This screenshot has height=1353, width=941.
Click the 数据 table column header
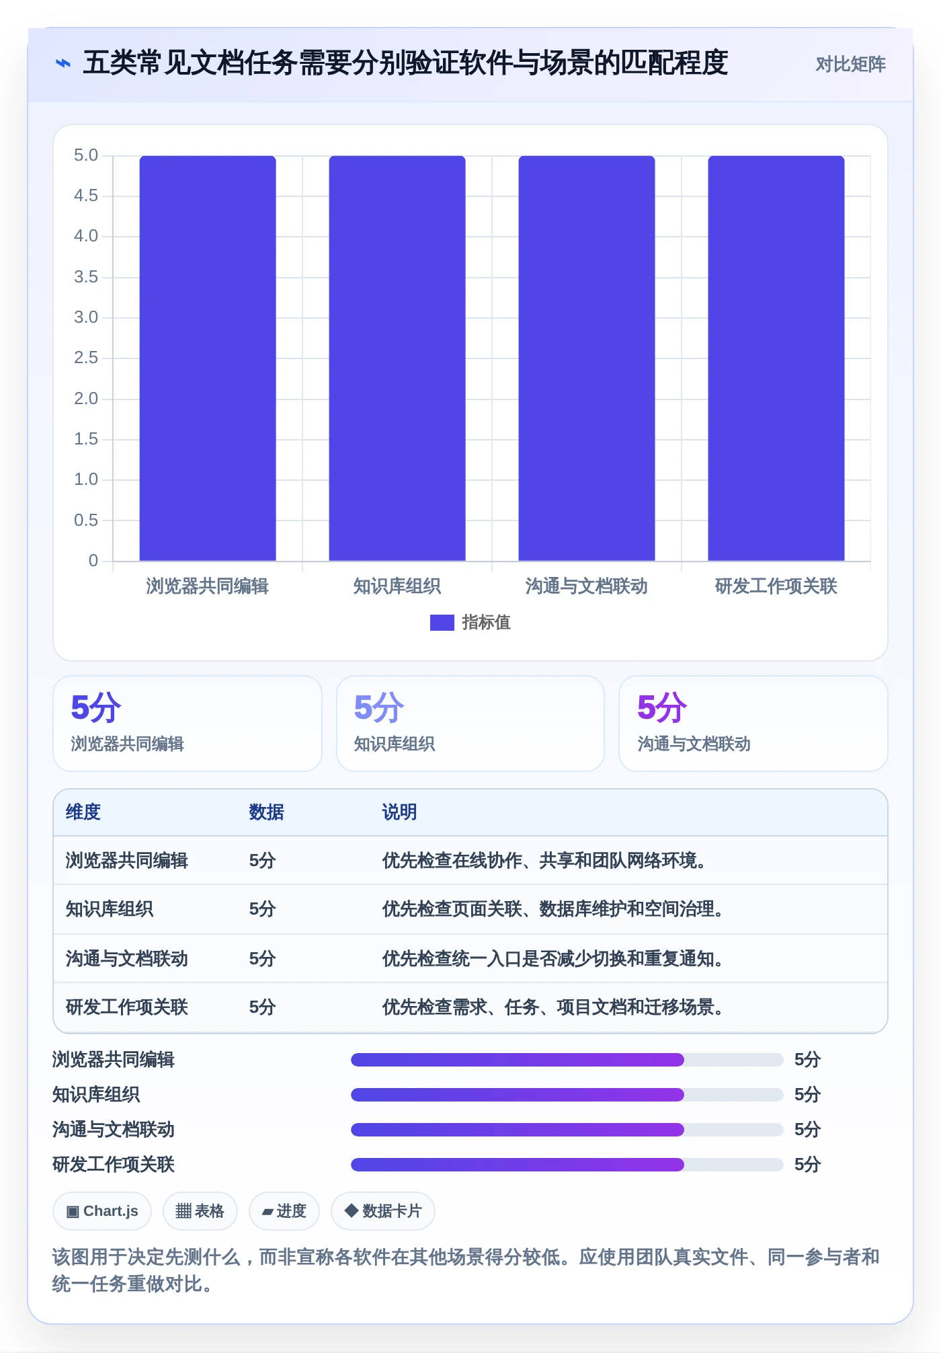pos(267,812)
